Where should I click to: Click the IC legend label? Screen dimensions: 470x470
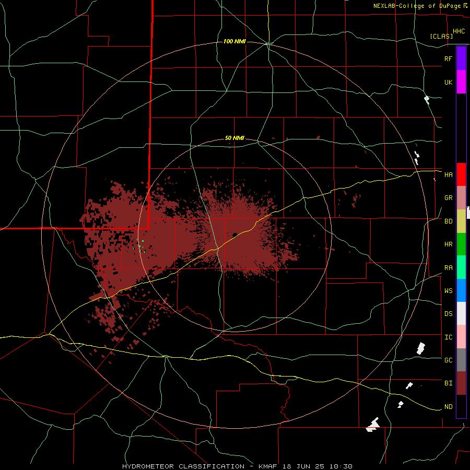point(448,337)
